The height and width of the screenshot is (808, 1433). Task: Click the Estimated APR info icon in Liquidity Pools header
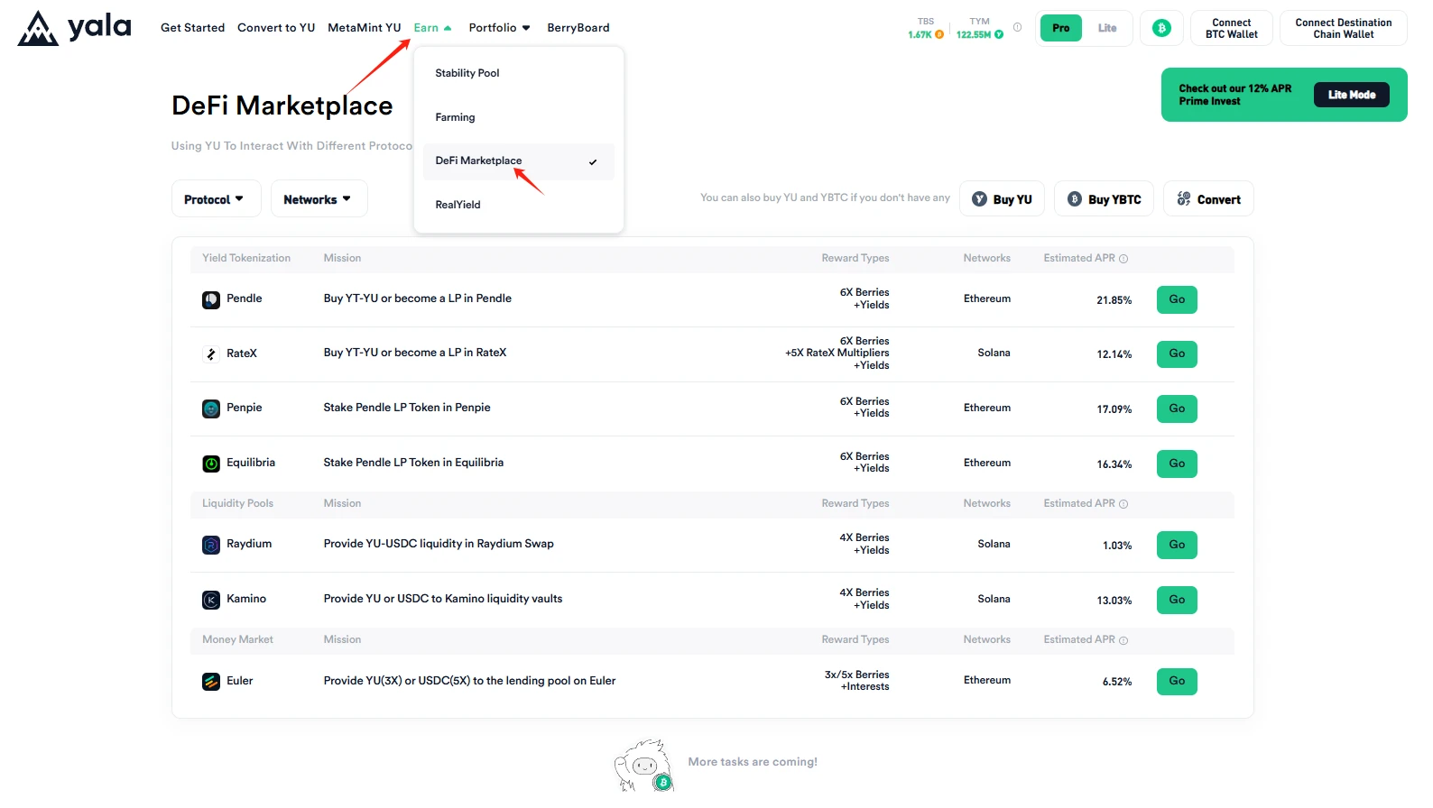click(1123, 504)
